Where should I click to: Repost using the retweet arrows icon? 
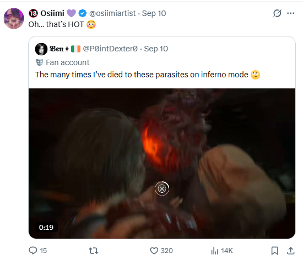pyautogui.click(x=94, y=251)
